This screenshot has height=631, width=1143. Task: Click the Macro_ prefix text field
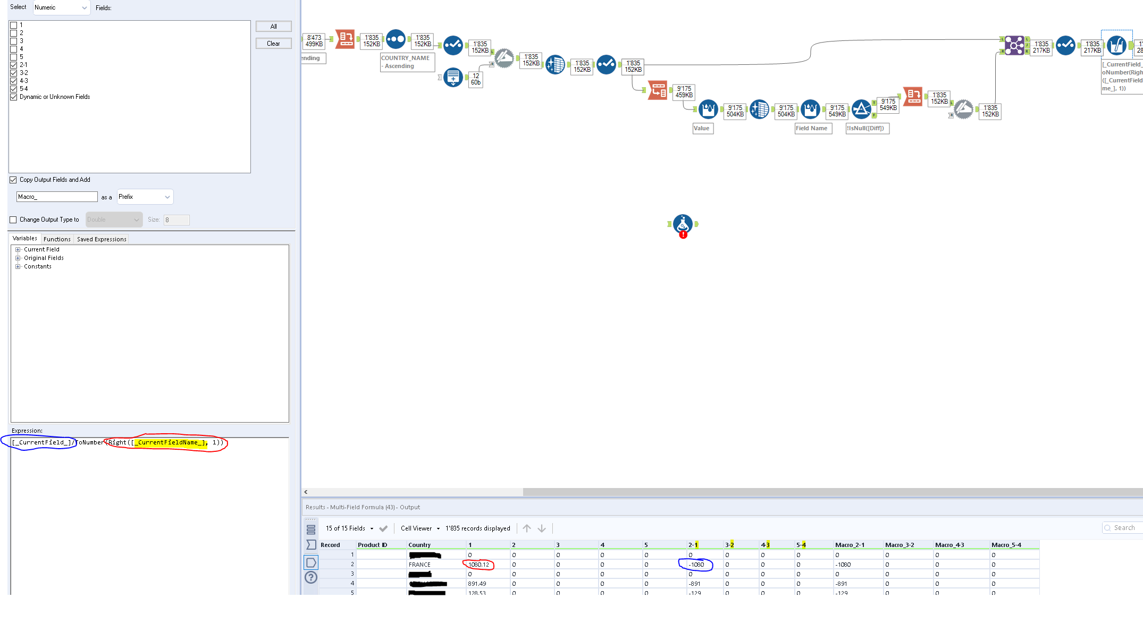click(57, 197)
